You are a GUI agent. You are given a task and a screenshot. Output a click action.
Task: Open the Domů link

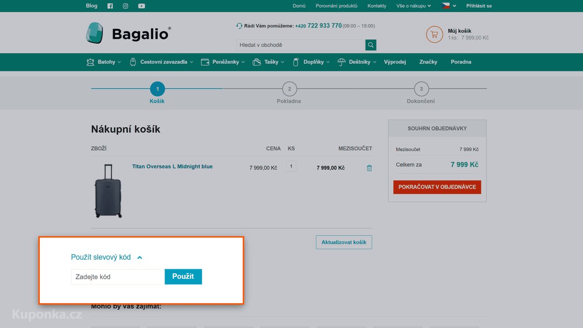click(x=299, y=6)
